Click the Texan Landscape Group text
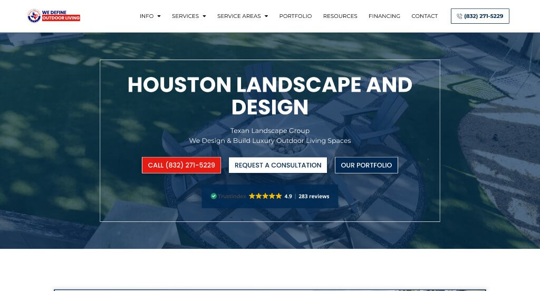 click(270, 131)
